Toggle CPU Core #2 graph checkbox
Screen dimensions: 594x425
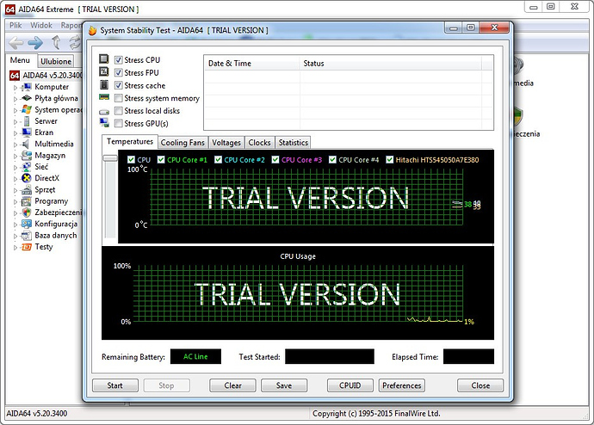click(218, 160)
